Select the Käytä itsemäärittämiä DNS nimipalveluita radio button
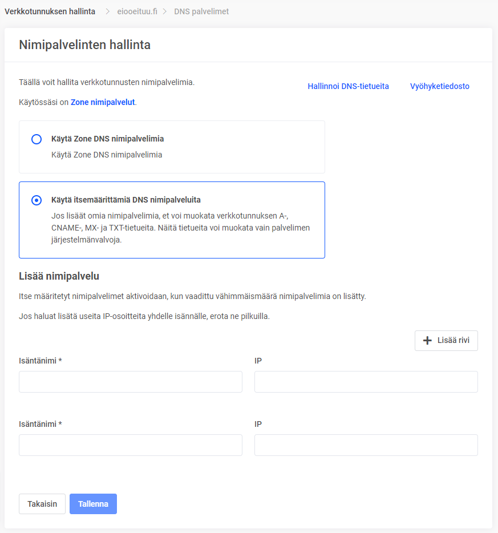Screen dimensions: 498x533 pyautogui.click(x=37, y=200)
